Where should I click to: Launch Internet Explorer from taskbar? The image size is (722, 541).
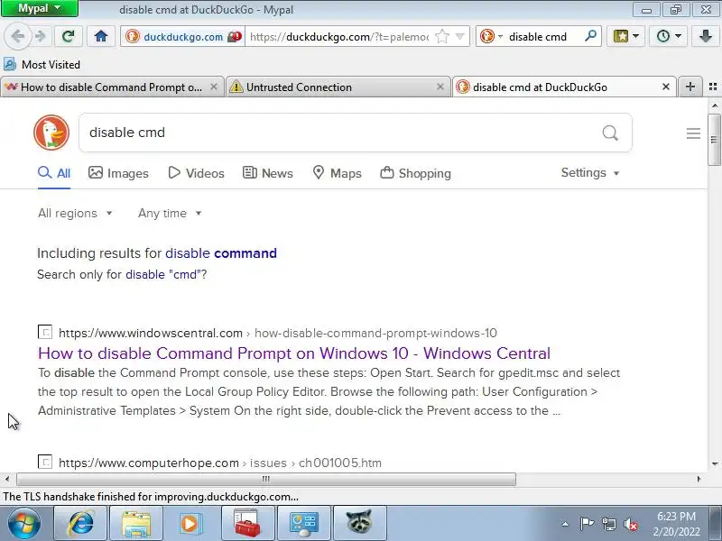point(80,523)
